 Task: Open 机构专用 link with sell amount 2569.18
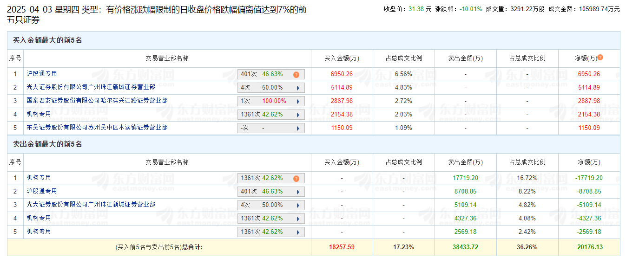click(x=39, y=232)
